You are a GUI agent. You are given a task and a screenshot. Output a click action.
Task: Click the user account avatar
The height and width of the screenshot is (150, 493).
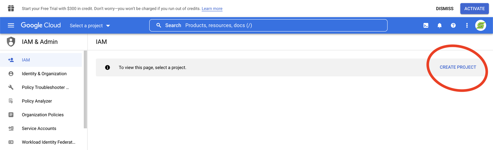[x=480, y=25]
